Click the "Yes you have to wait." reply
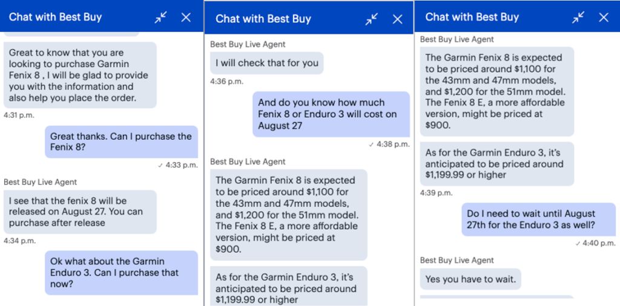This screenshot has height=306, width=620. (471, 279)
